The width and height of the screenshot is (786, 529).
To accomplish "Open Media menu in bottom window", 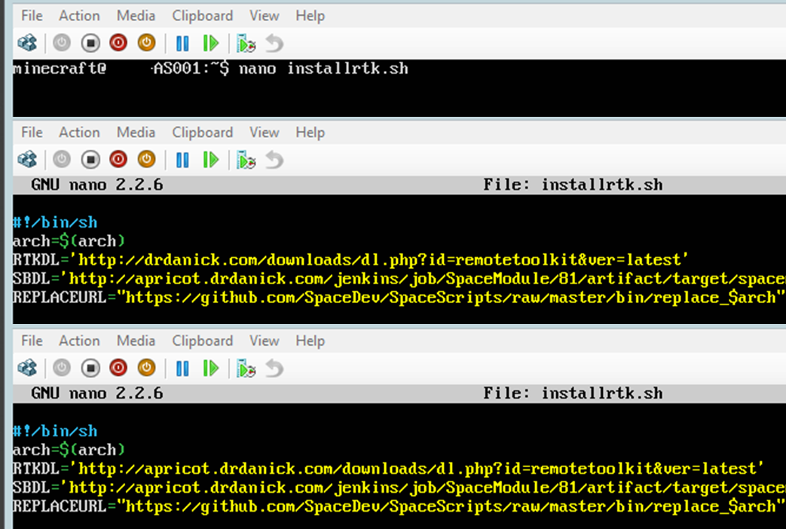I will click(136, 341).
